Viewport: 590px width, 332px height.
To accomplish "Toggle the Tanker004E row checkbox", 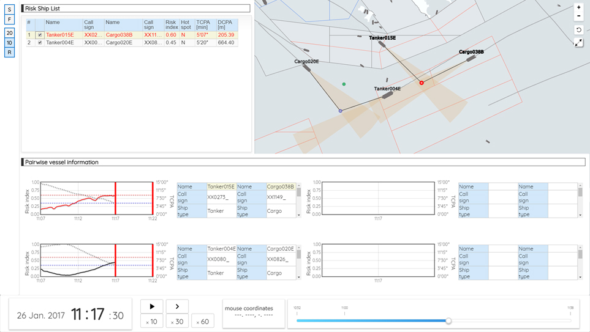I will coord(40,43).
